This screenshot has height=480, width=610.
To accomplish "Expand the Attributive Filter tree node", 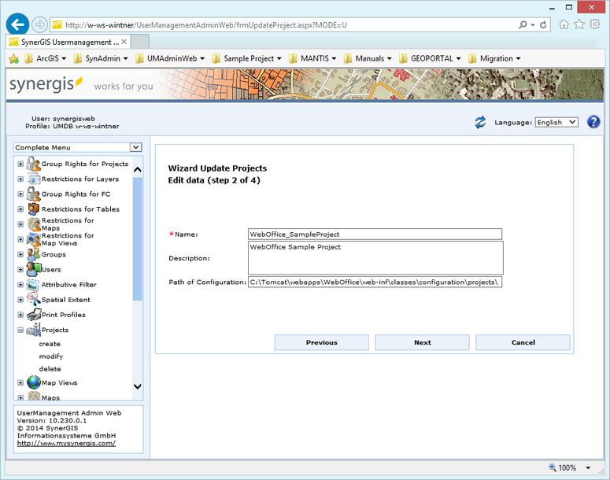I will click(20, 285).
